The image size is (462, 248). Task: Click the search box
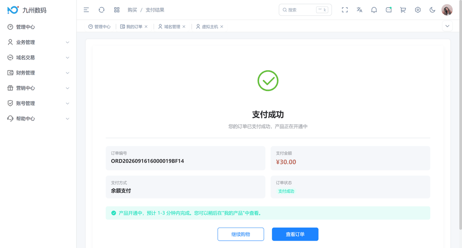305,10
